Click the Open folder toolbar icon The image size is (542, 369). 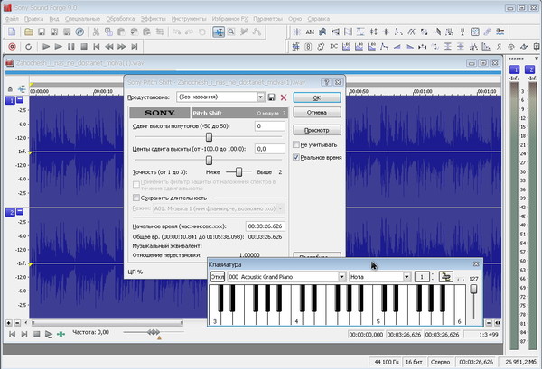coord(29,32)
